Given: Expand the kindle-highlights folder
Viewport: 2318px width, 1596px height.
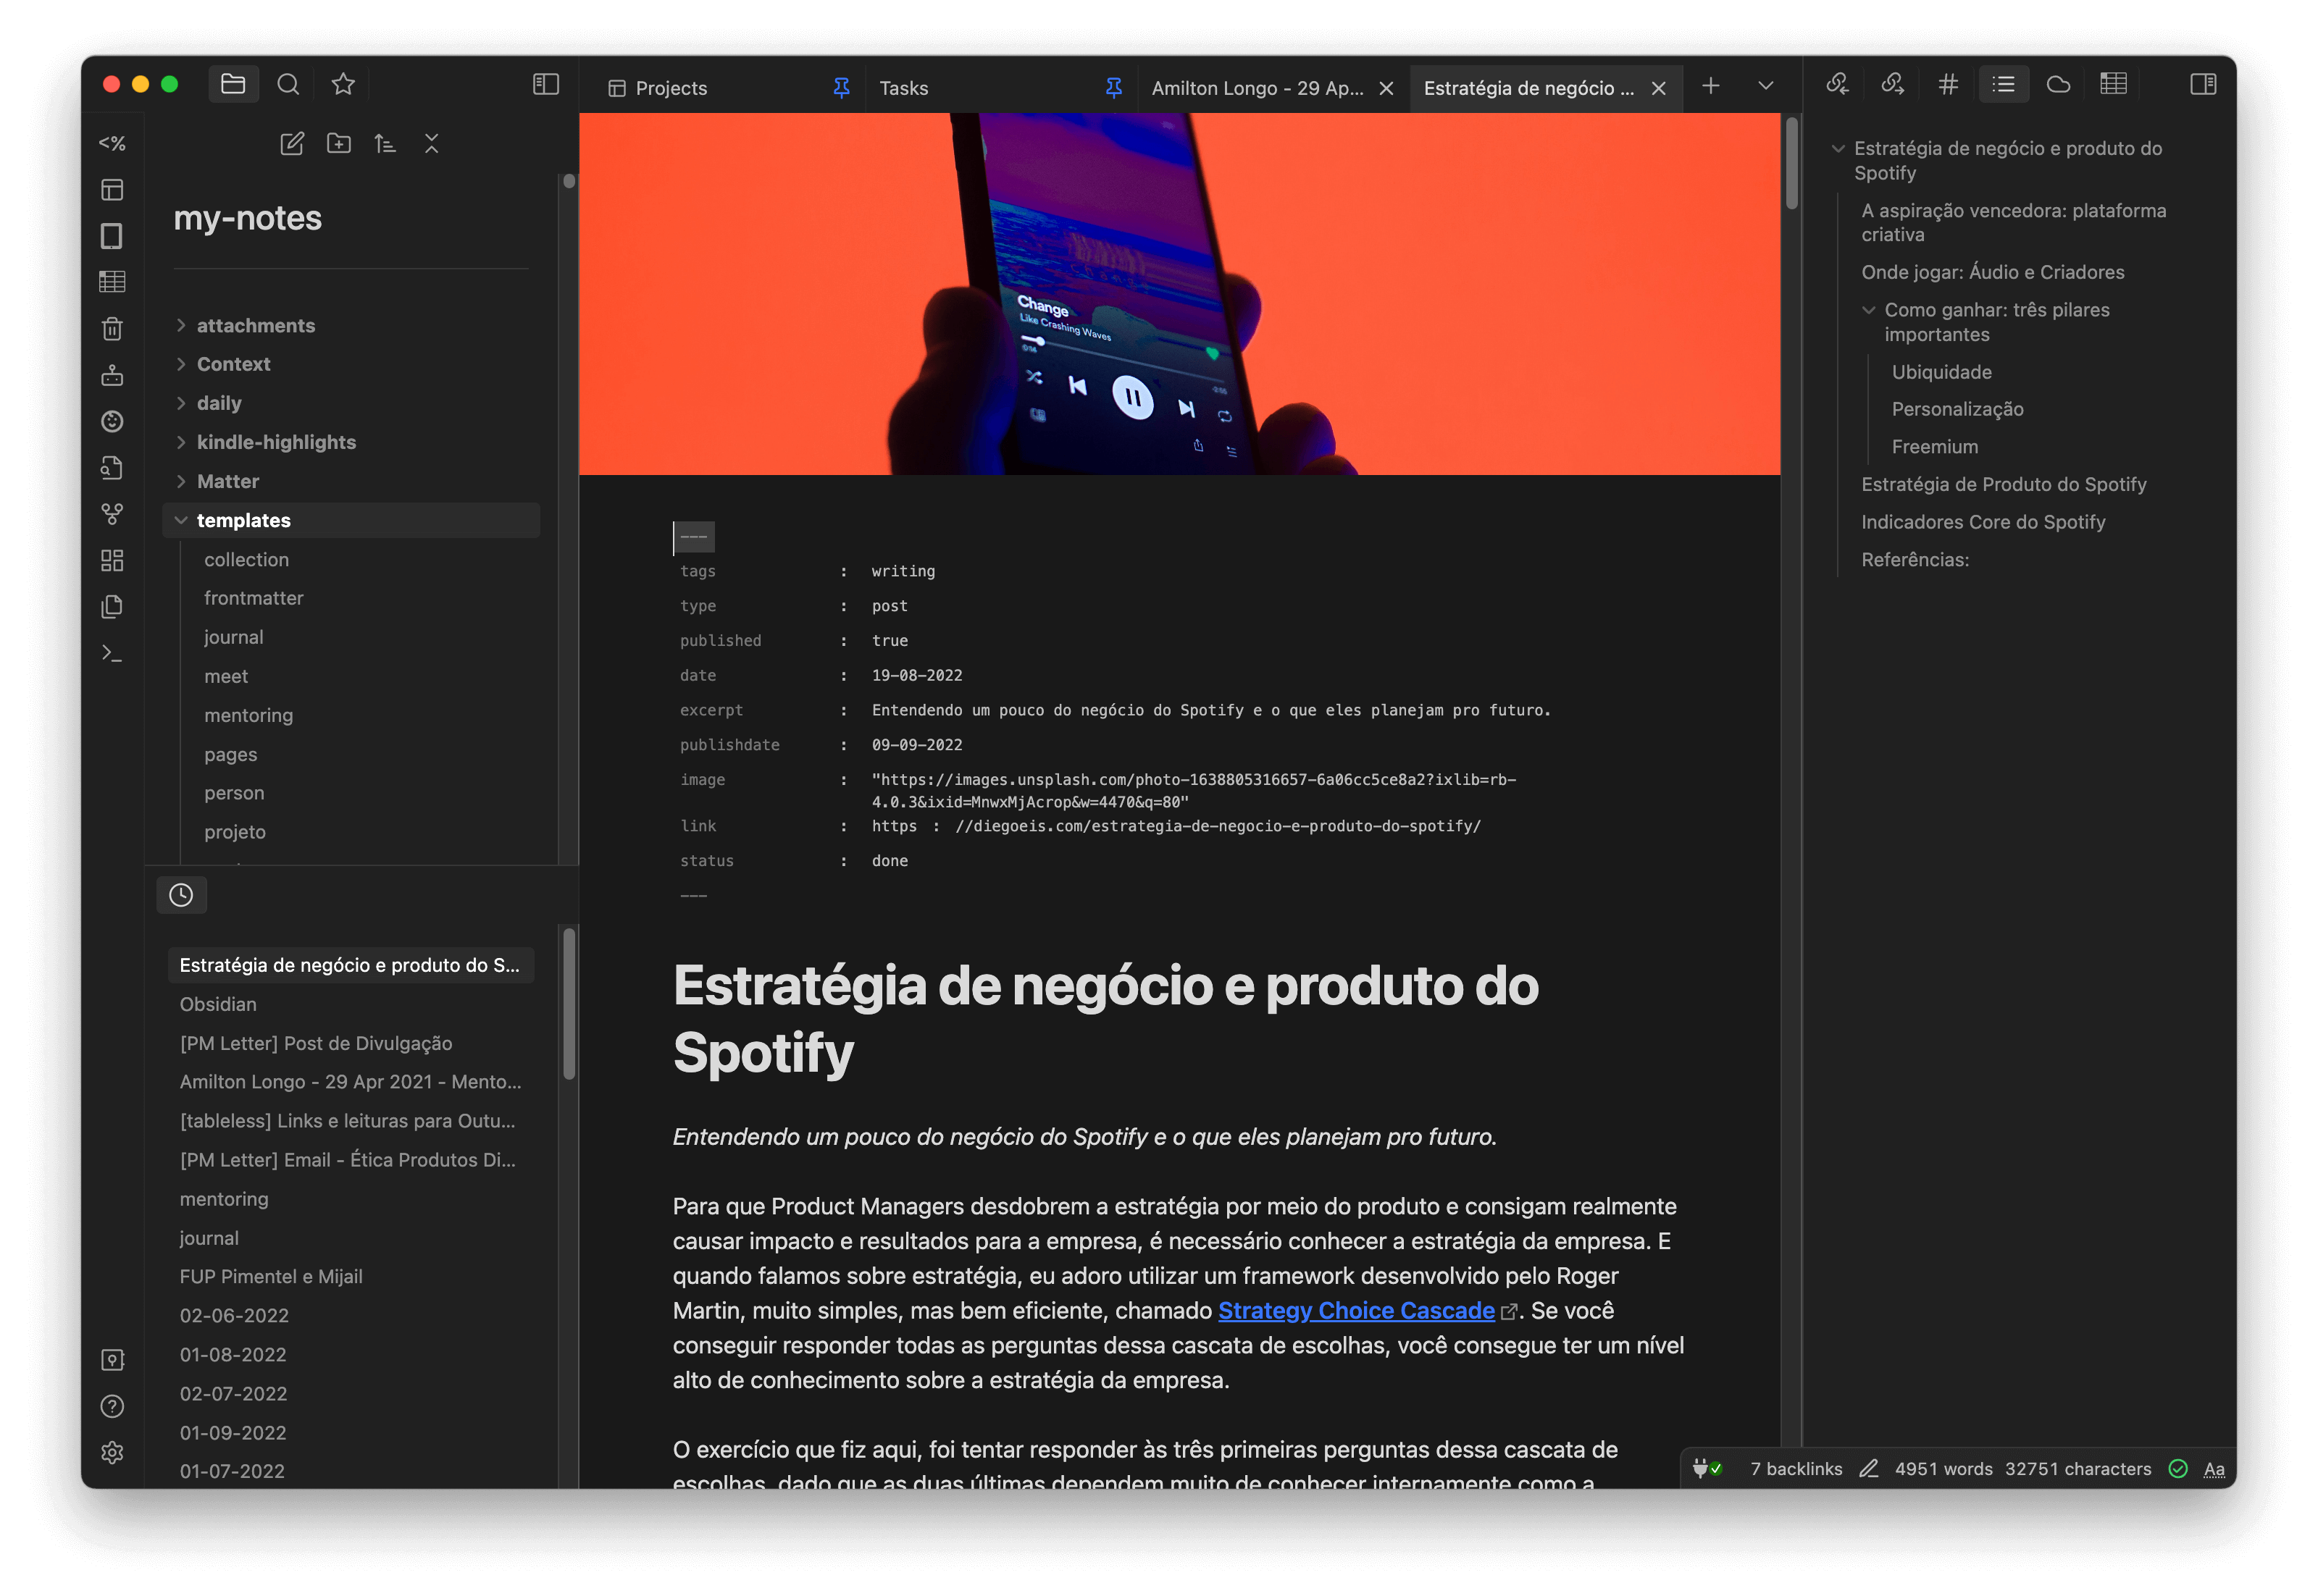Looking at the screenshot, I should 181,443.
